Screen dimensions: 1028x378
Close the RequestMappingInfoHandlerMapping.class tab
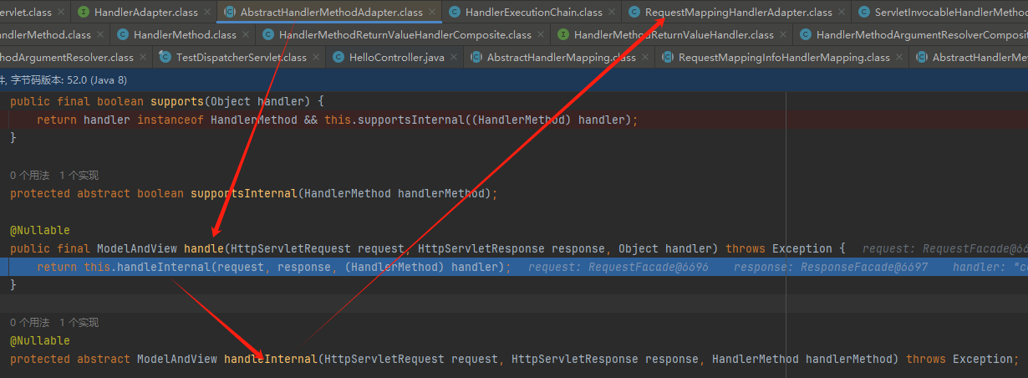click(900, 58)
